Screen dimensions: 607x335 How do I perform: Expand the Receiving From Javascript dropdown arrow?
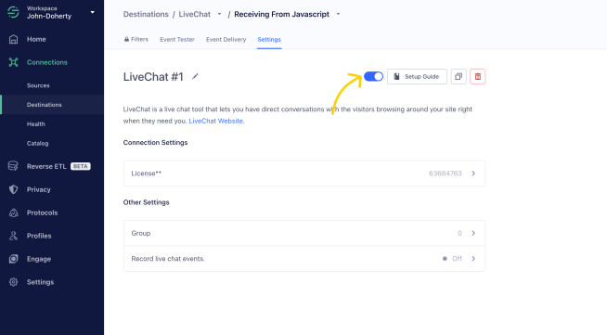click(338, 14)
